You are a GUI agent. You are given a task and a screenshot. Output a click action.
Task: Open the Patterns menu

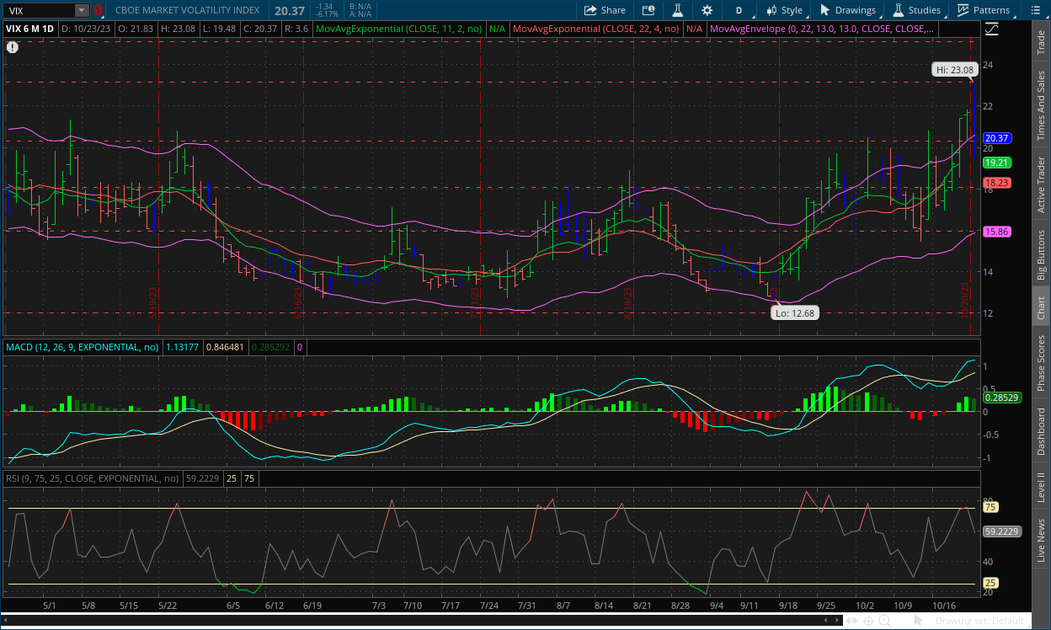(983, 10)
